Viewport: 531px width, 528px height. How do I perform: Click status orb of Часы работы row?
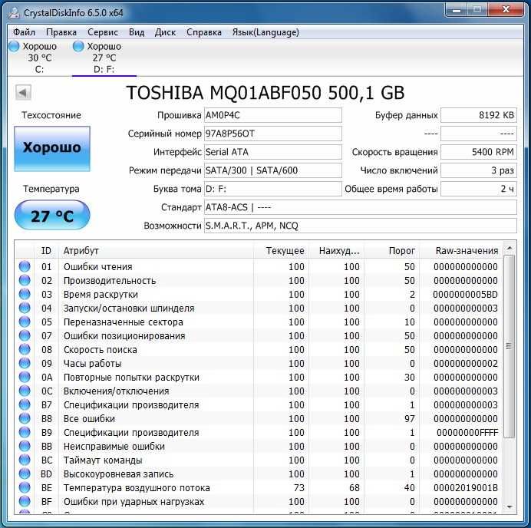25,363
